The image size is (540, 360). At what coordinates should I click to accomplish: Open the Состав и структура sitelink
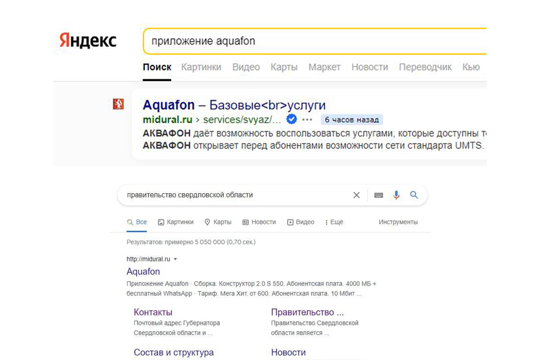(174, 352)
